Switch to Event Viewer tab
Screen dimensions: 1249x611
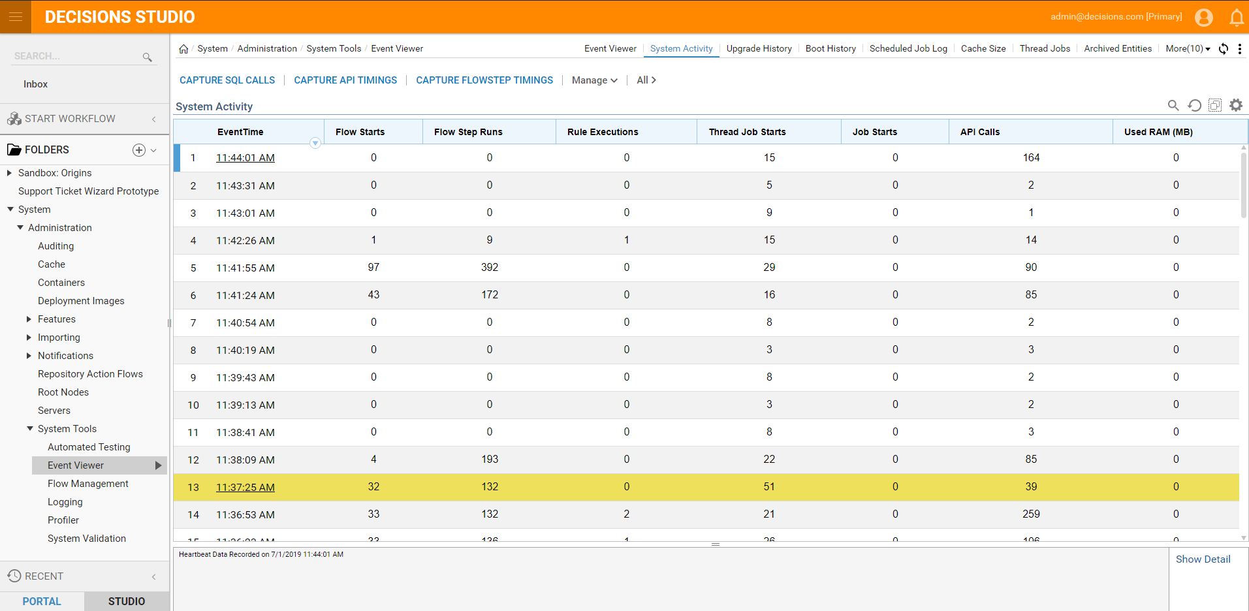coord(610,49)
